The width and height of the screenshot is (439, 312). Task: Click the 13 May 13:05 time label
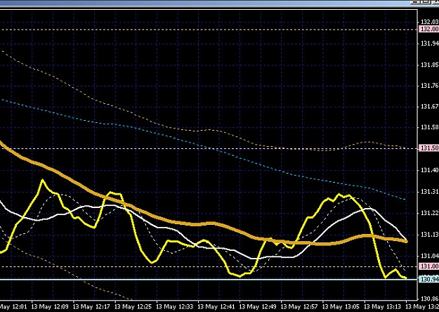click(341, 306)
